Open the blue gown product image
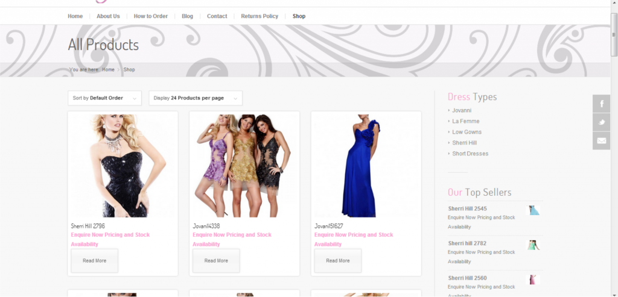Viewport: 618px width, 297px height. coord(366,166)
